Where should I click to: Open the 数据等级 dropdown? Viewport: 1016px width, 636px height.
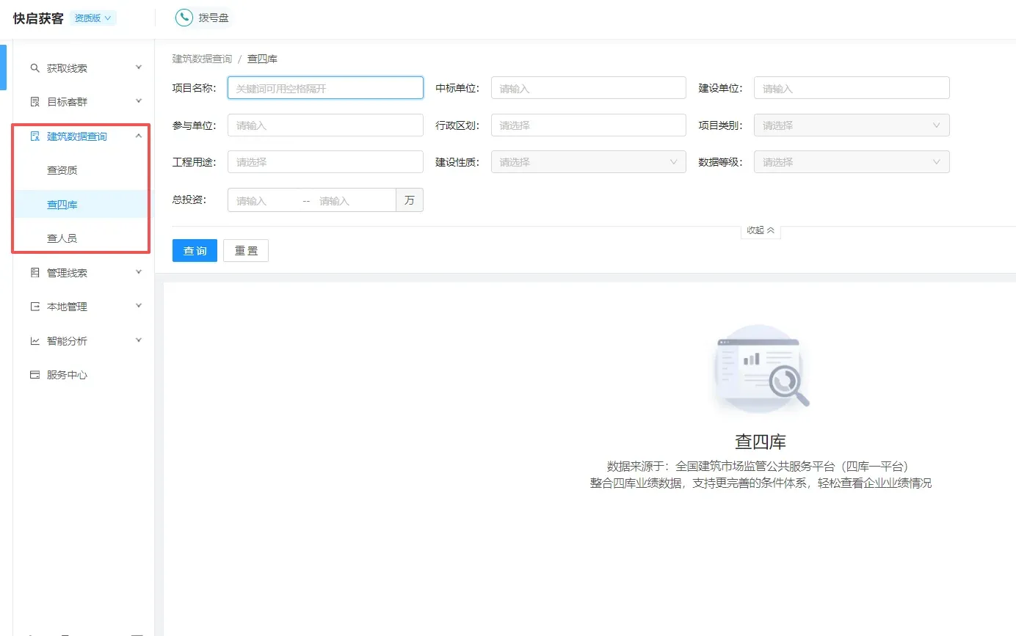pos(852,162)
